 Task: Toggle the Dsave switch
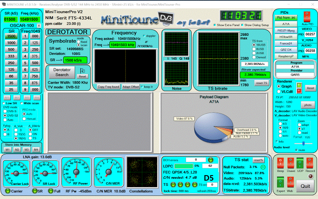point(291,163)
